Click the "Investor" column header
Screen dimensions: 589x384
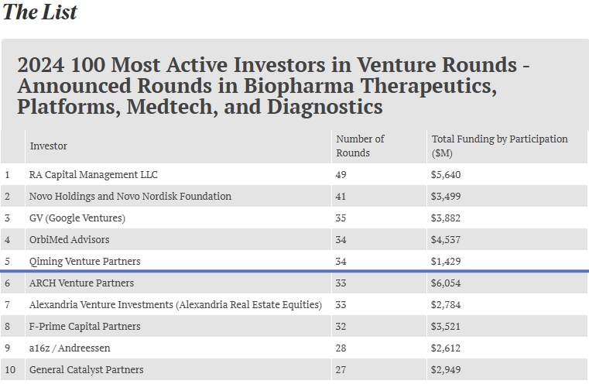point(49,146)
